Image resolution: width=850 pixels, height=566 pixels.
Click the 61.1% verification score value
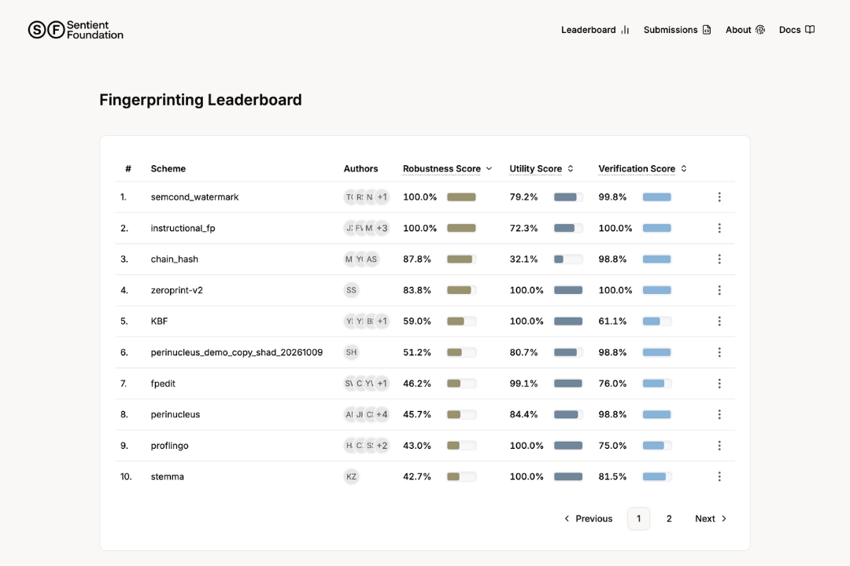[612, 322]
